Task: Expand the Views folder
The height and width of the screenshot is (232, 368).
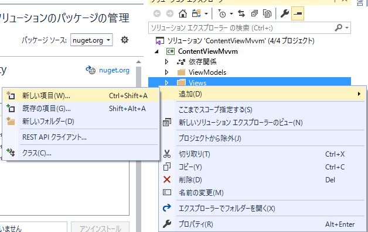Action: (x=166, y=82)
